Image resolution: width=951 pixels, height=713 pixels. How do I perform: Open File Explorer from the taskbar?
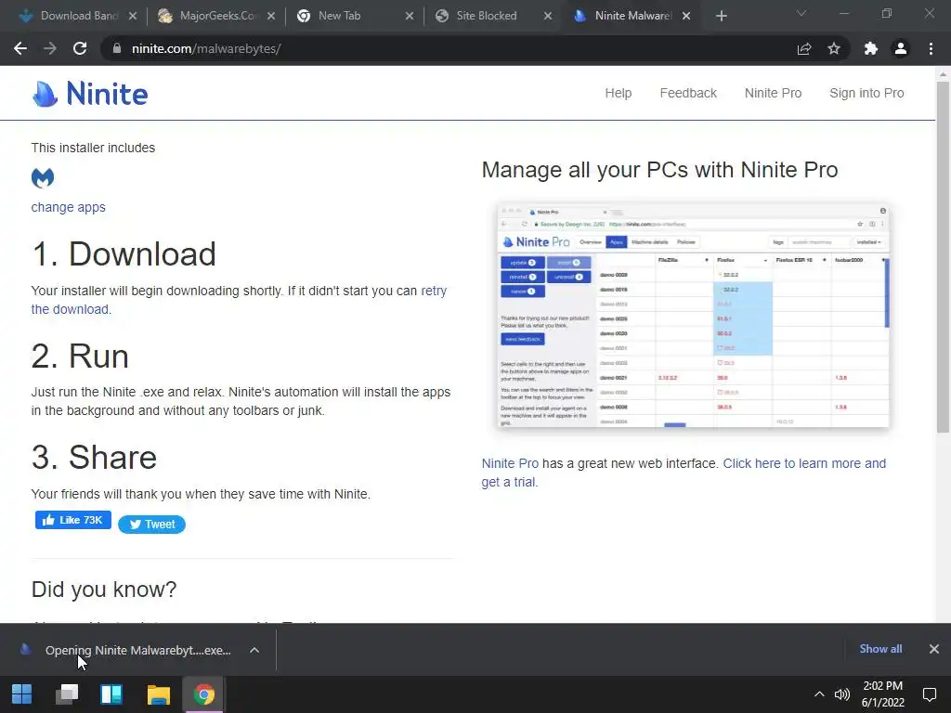158,694
